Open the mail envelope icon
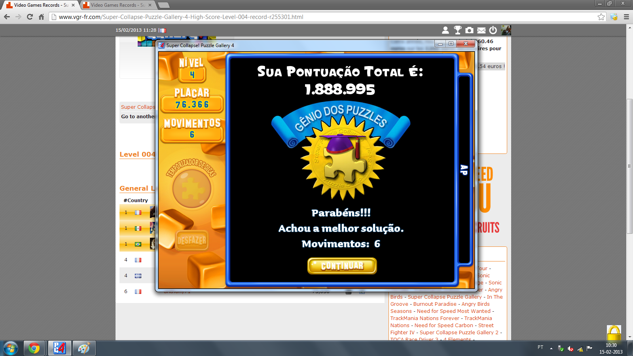633x356 pixels. click(x=481, y=30)
